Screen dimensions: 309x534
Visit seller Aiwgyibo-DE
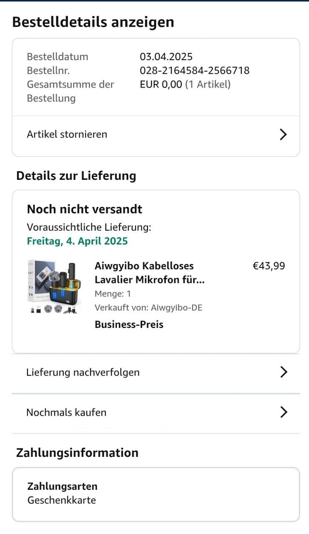[176, 308]
